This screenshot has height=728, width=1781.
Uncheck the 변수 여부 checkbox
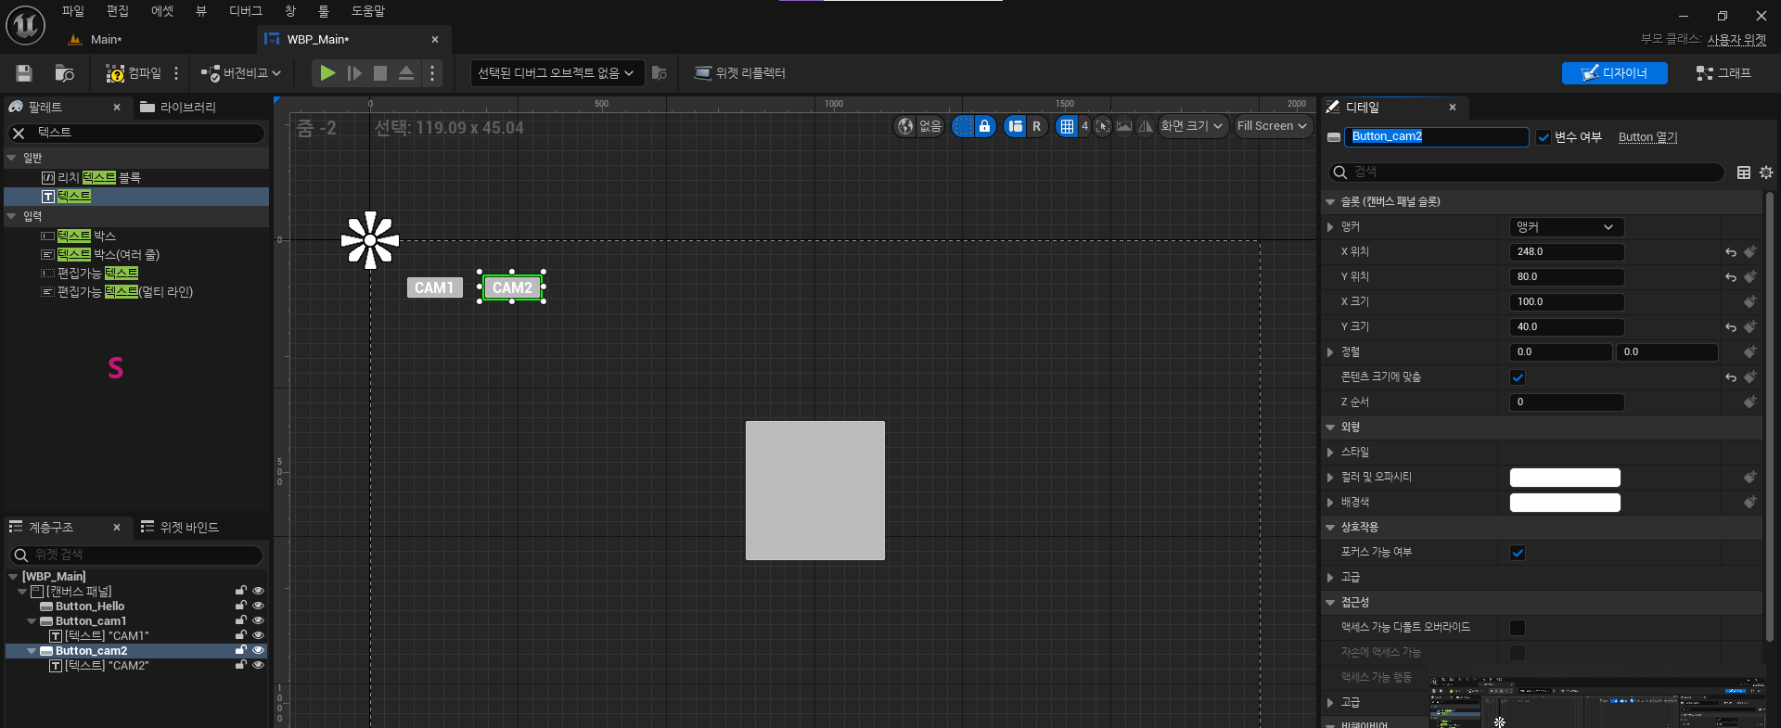click(1544, 137)
